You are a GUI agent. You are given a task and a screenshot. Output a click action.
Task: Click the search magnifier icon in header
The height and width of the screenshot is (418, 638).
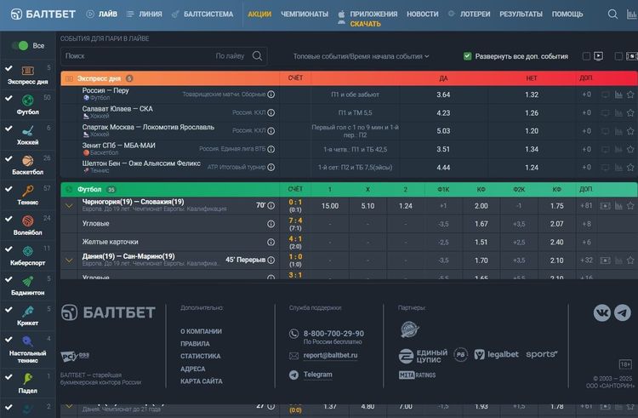[612, 14]
